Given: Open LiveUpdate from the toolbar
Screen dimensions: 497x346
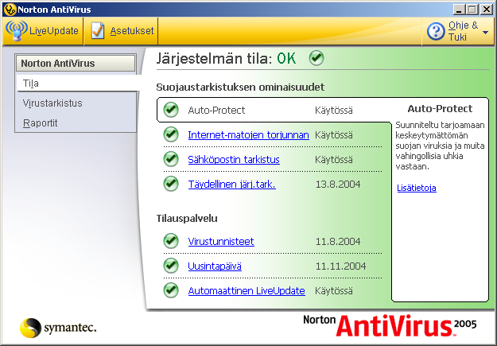Looking at the screenshot, I should click(42, 31).
